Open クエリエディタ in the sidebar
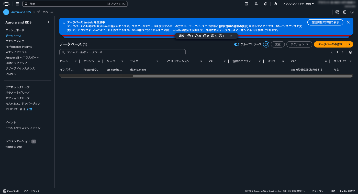The width and height of the screenshot is (358, 194). coord(15,41)
